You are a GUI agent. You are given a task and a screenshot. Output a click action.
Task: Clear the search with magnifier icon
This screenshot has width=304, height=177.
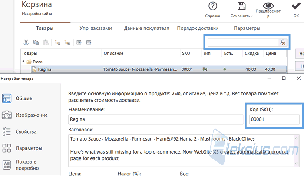coord(283,43)
